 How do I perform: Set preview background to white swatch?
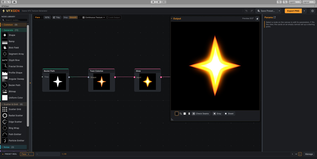[x=185, y=114]
